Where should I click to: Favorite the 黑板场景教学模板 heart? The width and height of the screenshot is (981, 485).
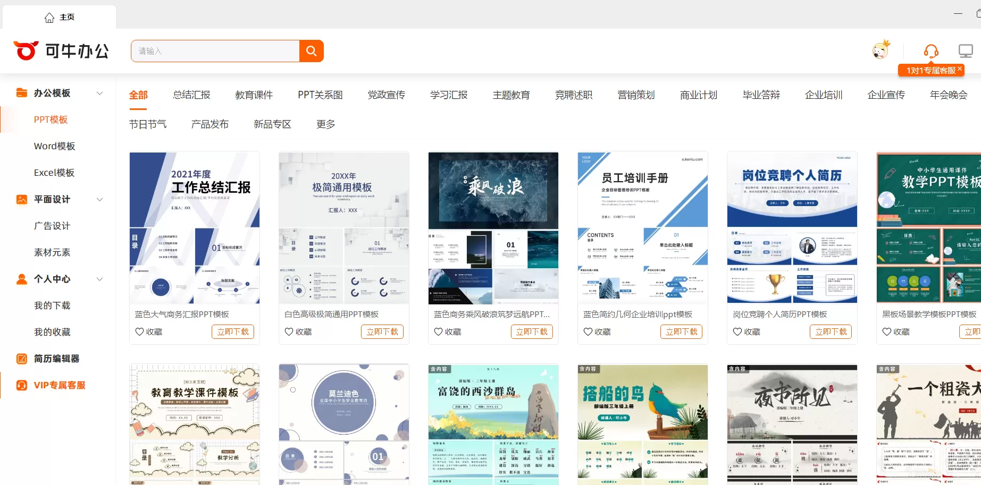pos(887,331)
